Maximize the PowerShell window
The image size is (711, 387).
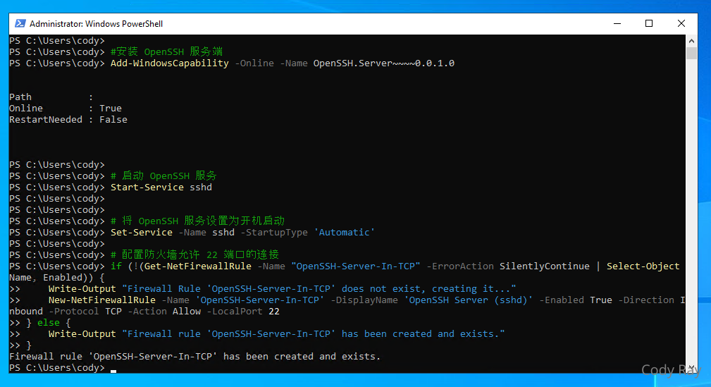tap(649, 23)
